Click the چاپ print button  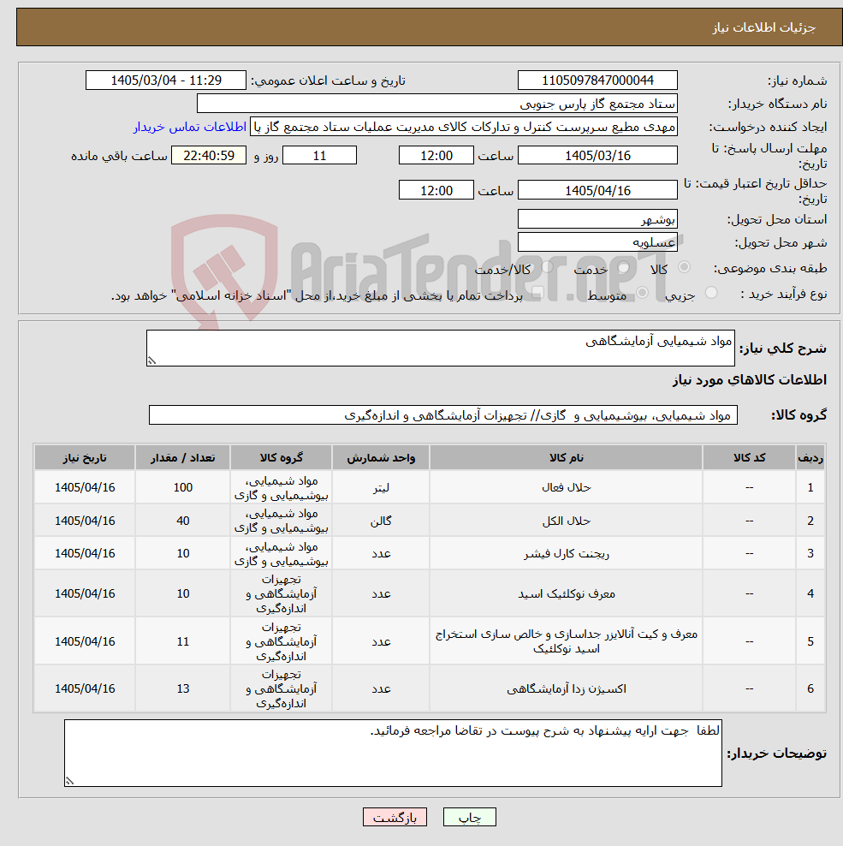click(x=470, y=818)
